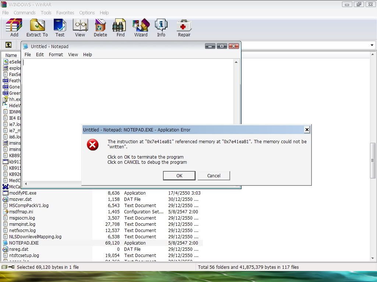This screenshot has width=377, height=282.
Task: Click Notepad's horizontal scroll left arrow
Action: [26, 184]
